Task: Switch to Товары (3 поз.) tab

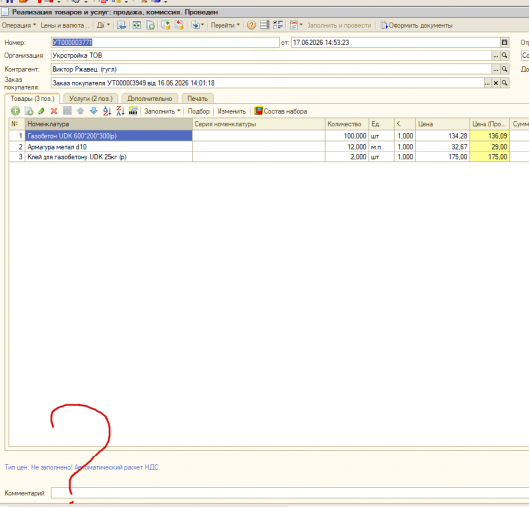Action: (x=33, y=99)
